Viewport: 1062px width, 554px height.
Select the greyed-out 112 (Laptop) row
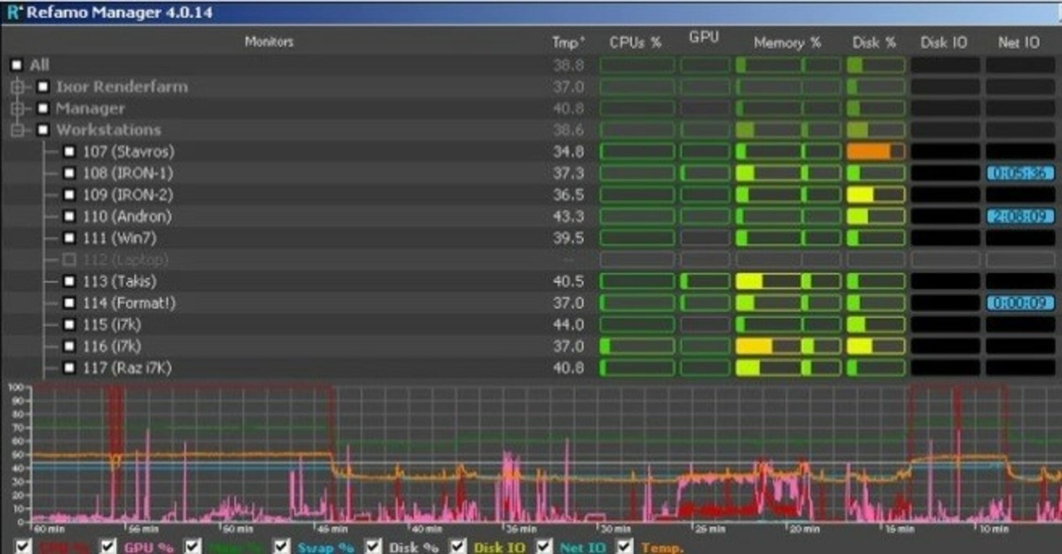point(126,259)
